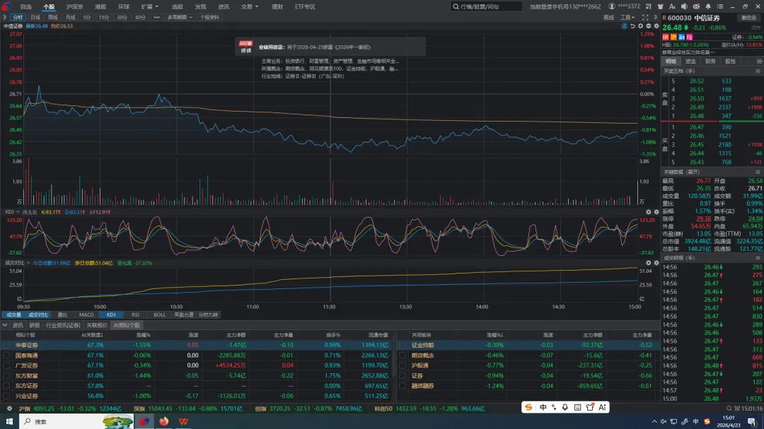Close the 成交对比 indicator panel

[x=649, y=263]
